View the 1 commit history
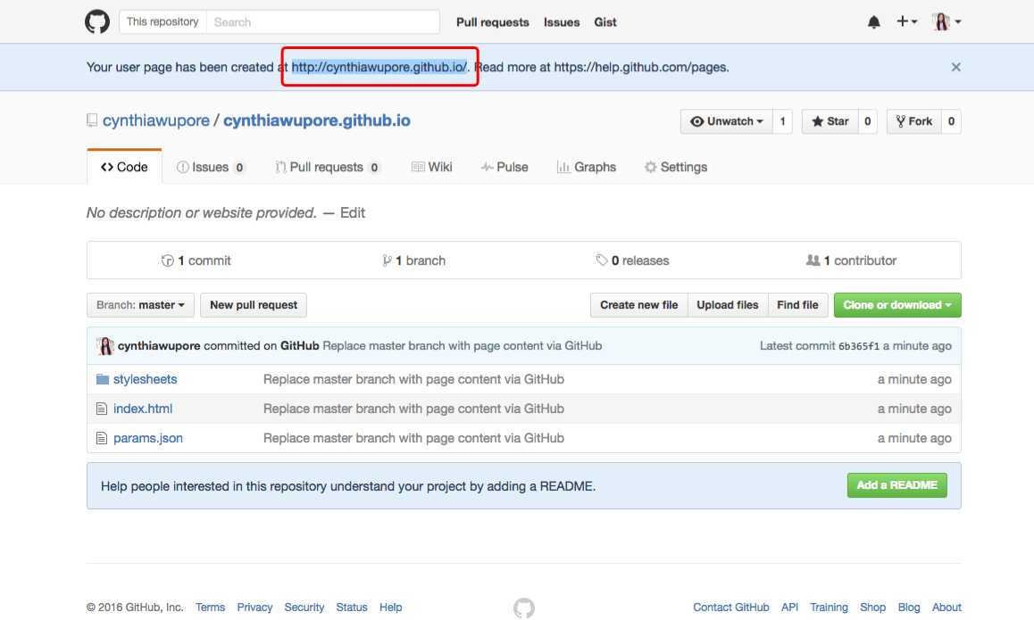Image resolution: width=1034 pixels, height=620 pixels. [196, 260]
